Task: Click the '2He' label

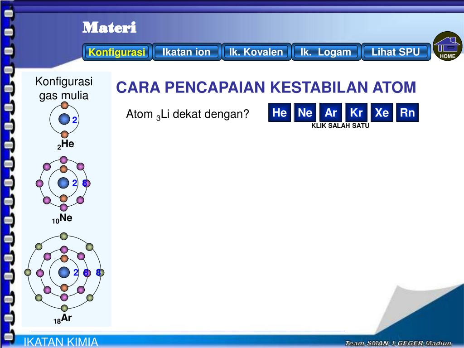Action: pos(66,145)
